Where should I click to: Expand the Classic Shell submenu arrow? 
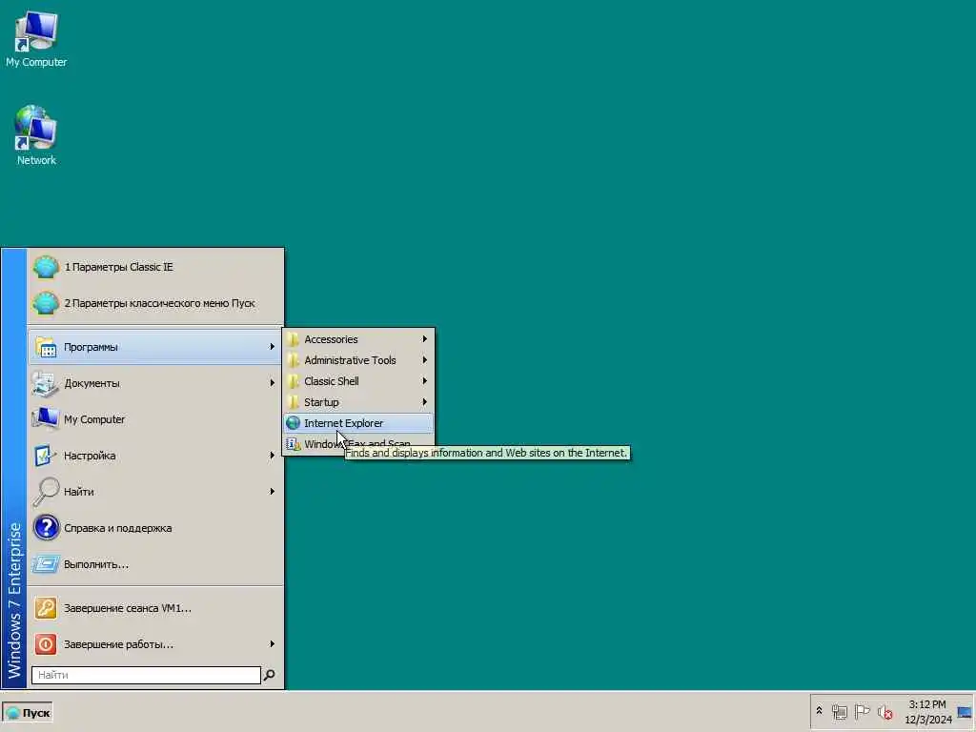tap(424, 381)
